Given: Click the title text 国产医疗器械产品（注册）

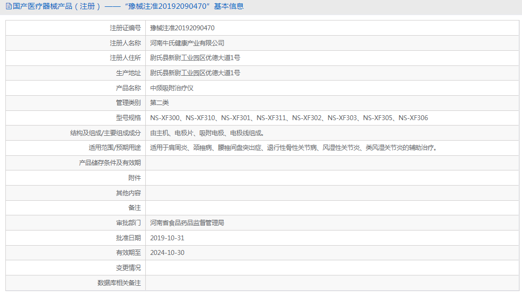Looking at the screenshot, I should pos(57,6).
